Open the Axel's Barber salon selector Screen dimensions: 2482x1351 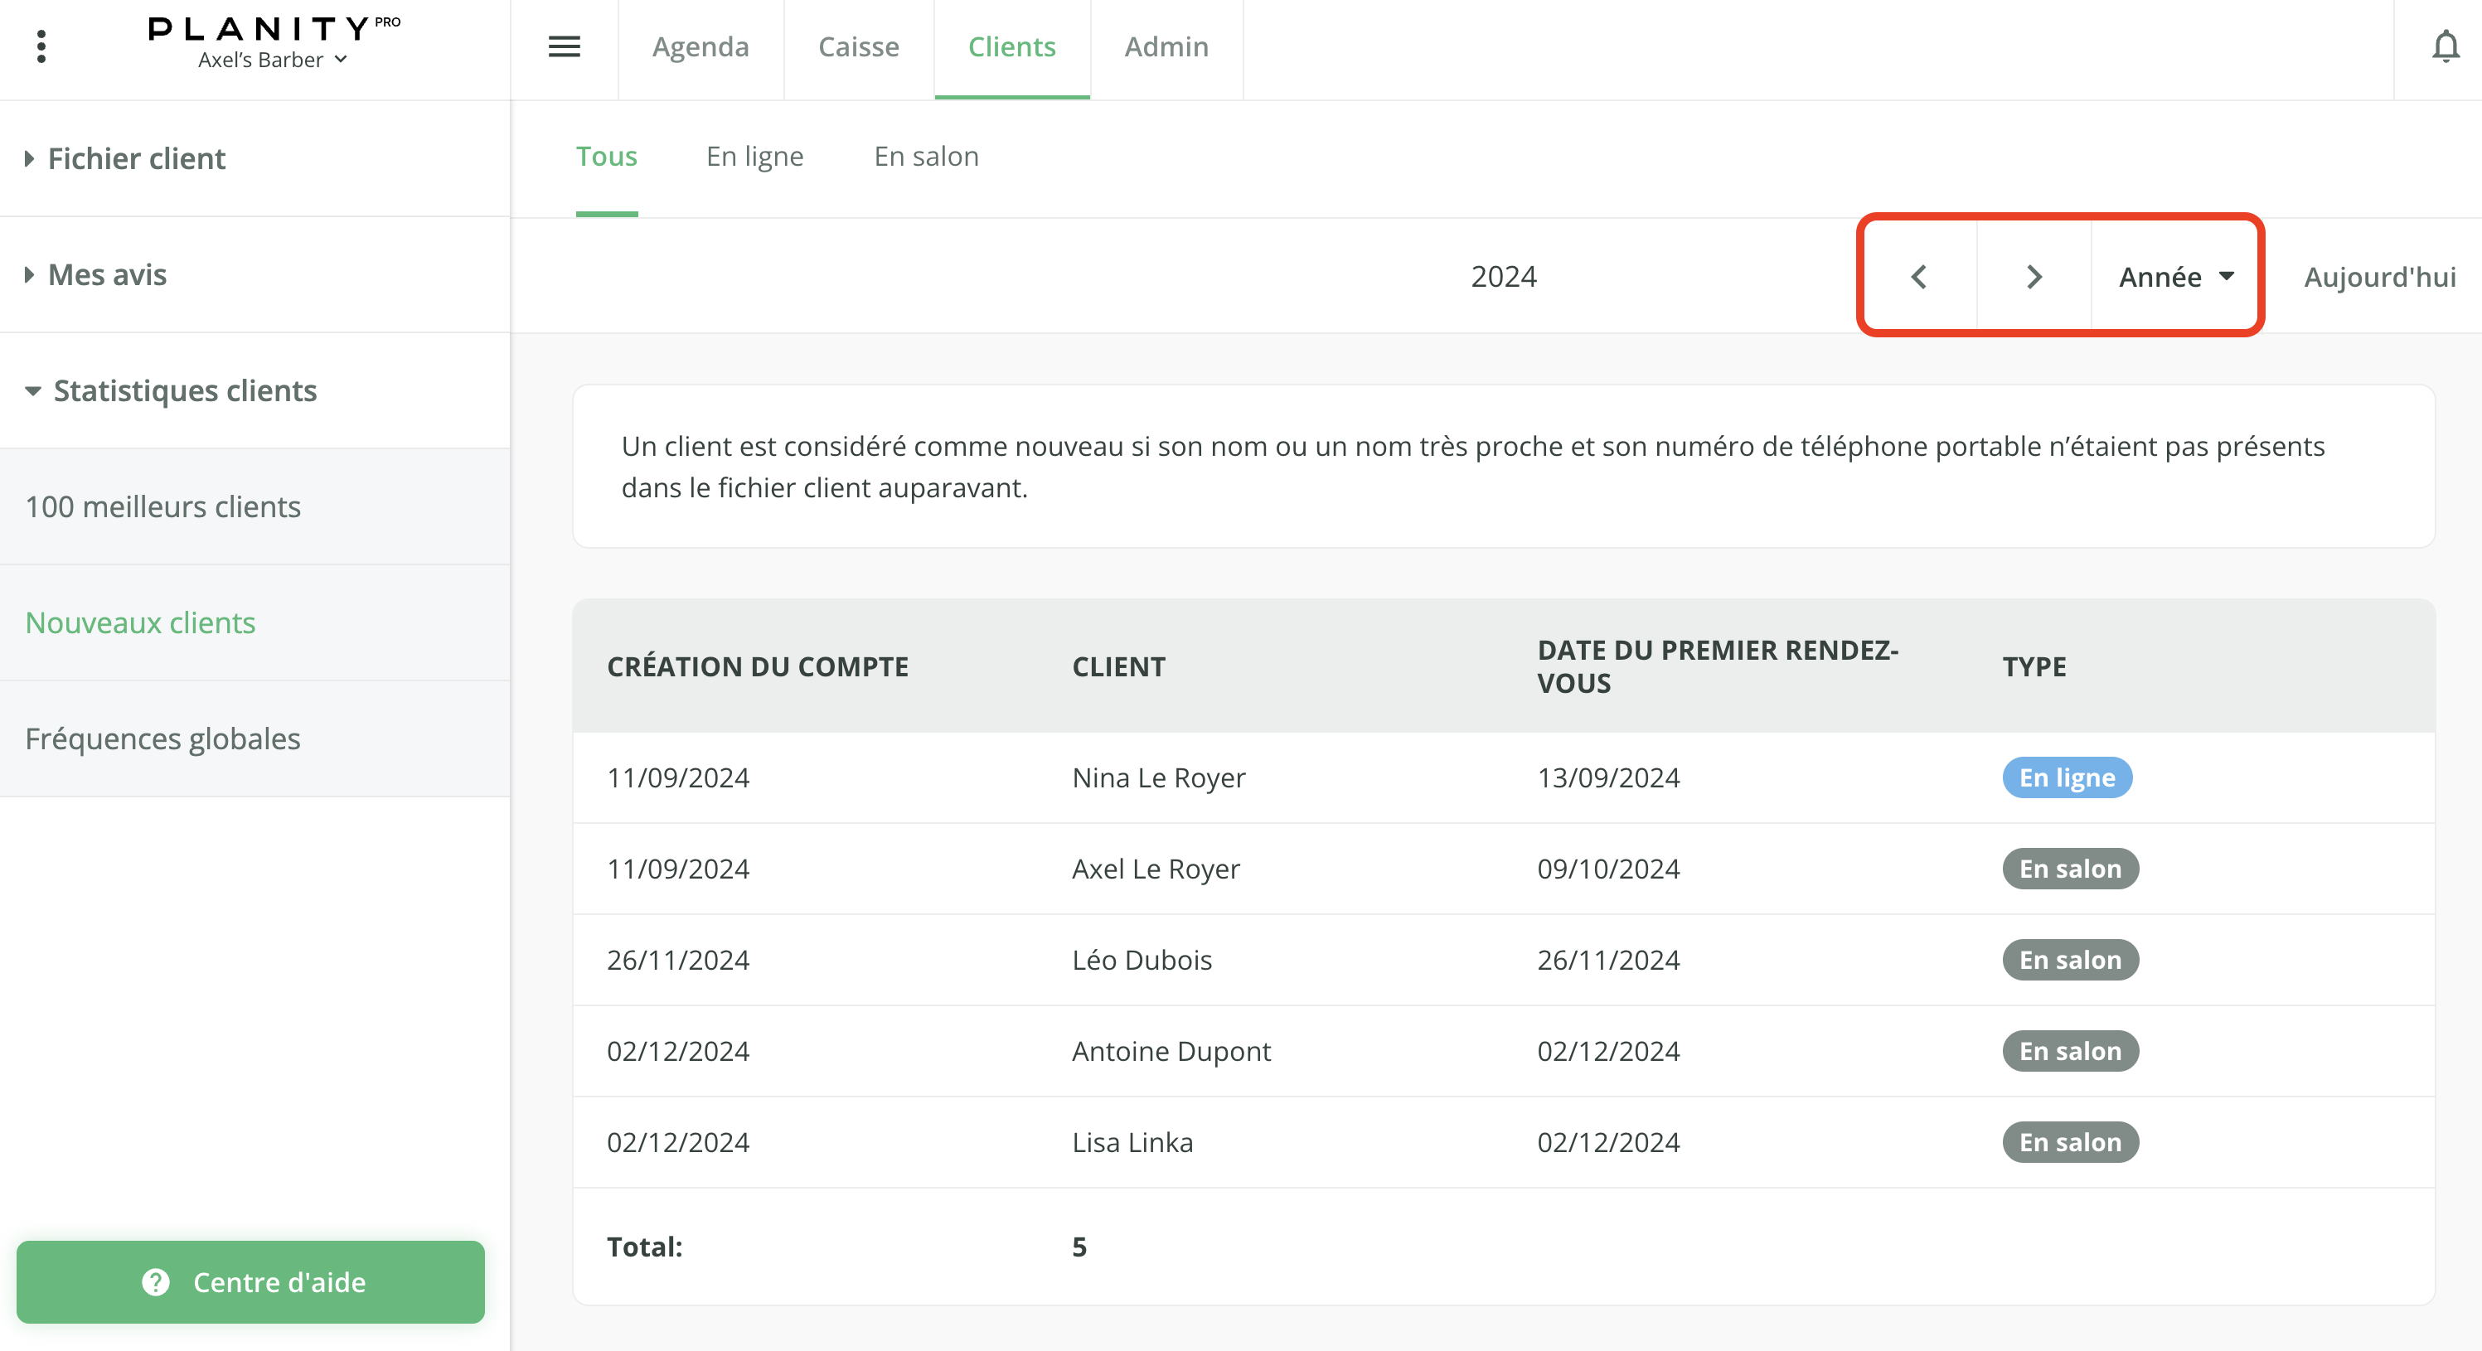tap(272, 60)
